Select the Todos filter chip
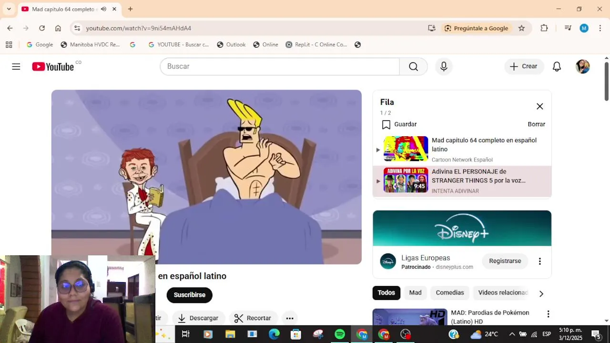The image size is (610, 343). [x=386, y=293]
